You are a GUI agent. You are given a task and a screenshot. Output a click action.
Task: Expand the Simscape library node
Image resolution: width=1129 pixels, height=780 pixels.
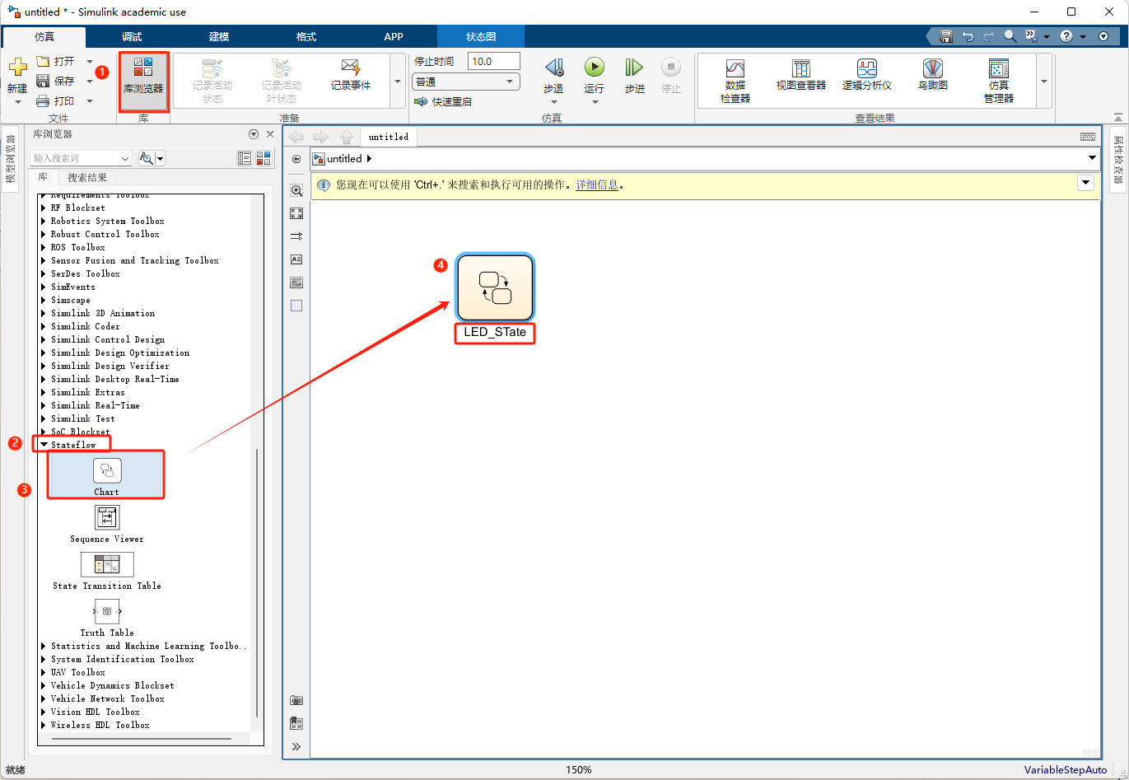point(44,300)
